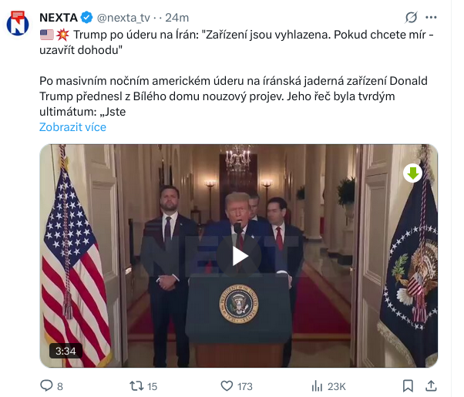This screenshot has height=397, width=464.
Task: Click the NEXTA account name
Action: (x=59, y=18)
